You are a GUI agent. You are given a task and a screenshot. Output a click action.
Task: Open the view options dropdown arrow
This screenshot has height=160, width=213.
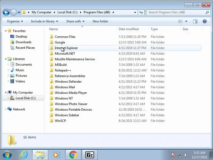tap(186, 21)
